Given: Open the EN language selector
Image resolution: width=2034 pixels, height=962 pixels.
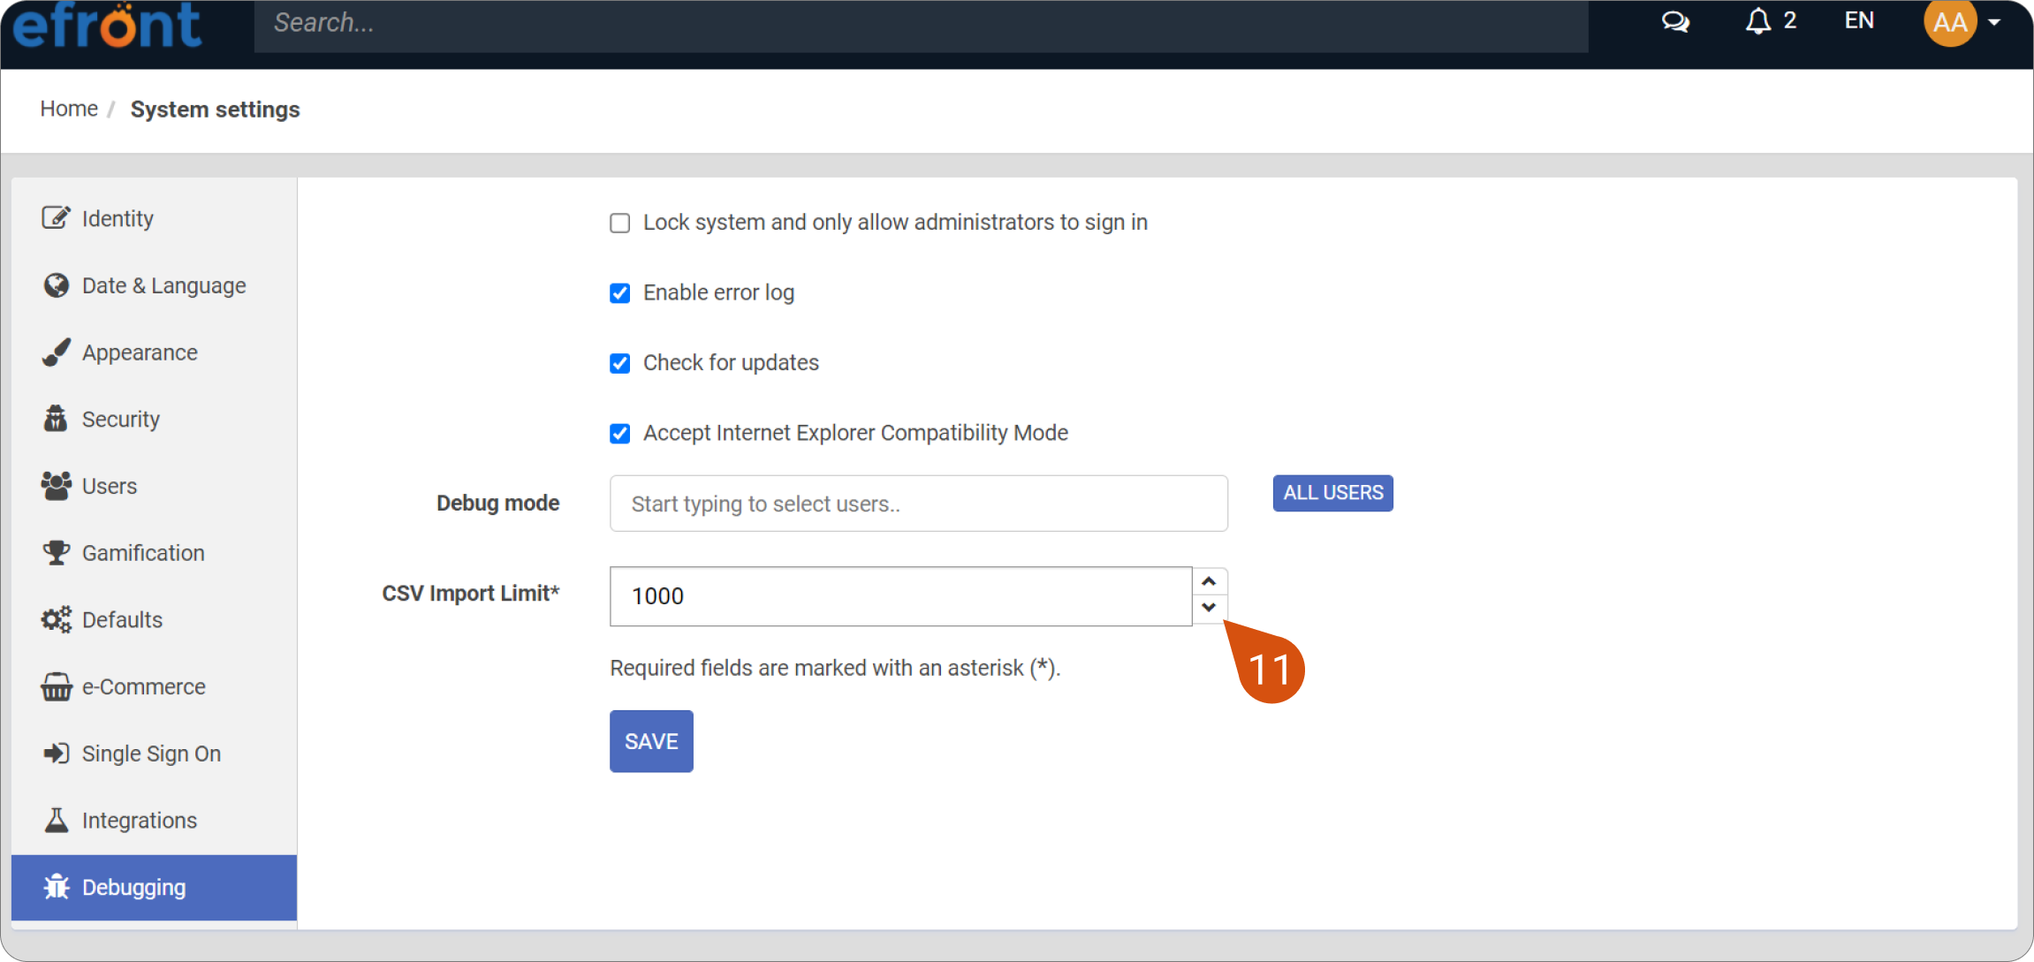Looking at the screenshot, I should [x=1859, y=21].
